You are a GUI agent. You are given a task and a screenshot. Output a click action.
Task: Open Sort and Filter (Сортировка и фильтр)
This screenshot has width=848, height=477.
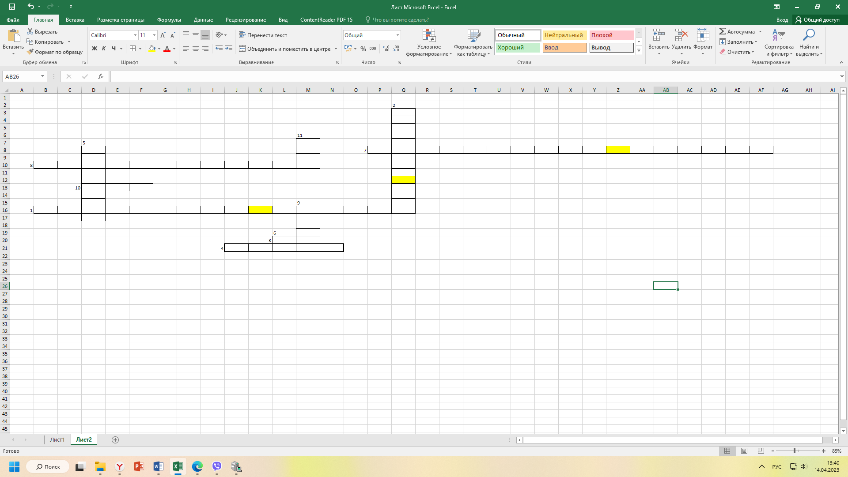779,42
